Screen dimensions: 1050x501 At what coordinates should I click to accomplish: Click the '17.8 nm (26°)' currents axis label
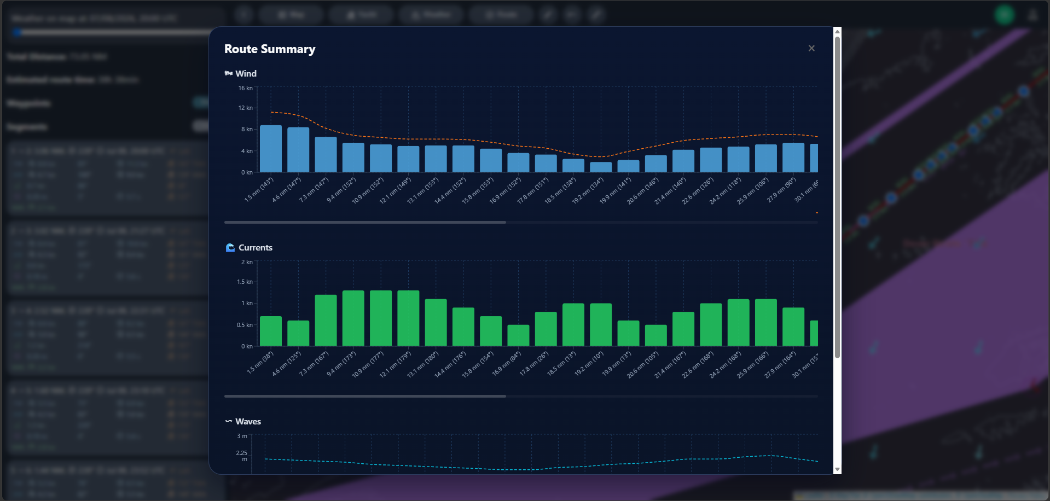[x=534, y=363]
